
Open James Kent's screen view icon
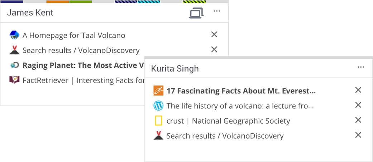click(x=196, y=13)
